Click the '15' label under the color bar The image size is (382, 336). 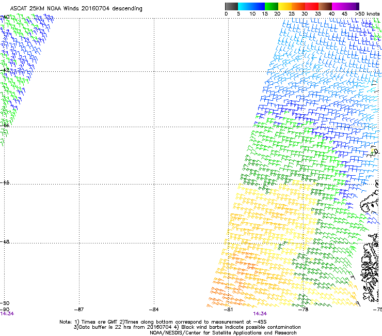(x=265, y=14)
